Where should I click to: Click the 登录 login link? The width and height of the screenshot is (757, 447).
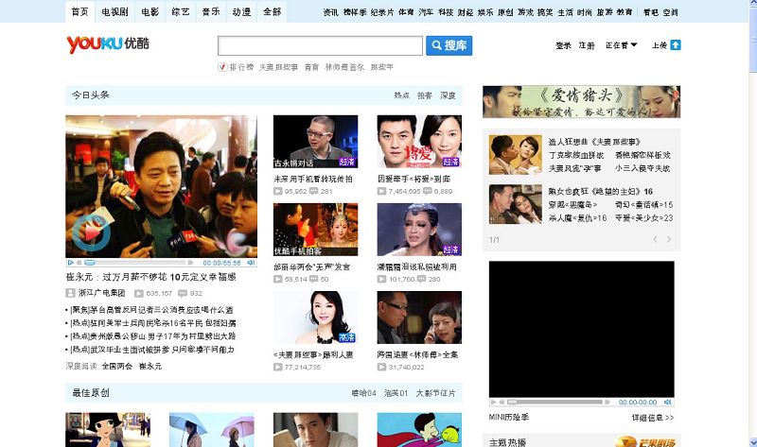pyautogui.click(x=563, y=45)
